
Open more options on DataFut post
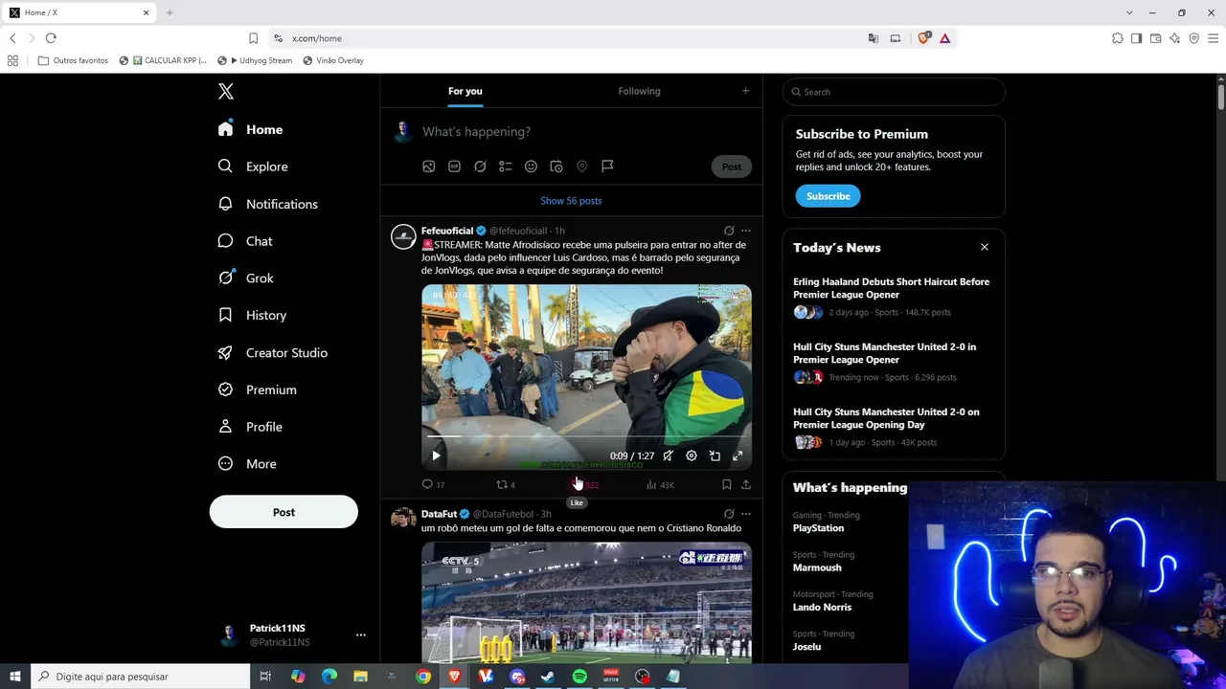(x=746, y=514)
